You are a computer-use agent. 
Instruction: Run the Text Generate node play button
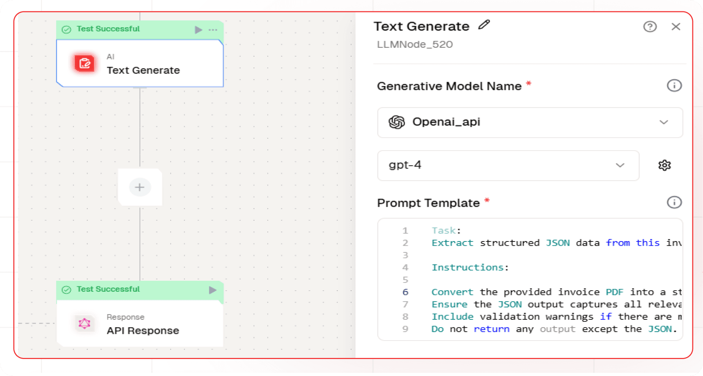[198, 30]
